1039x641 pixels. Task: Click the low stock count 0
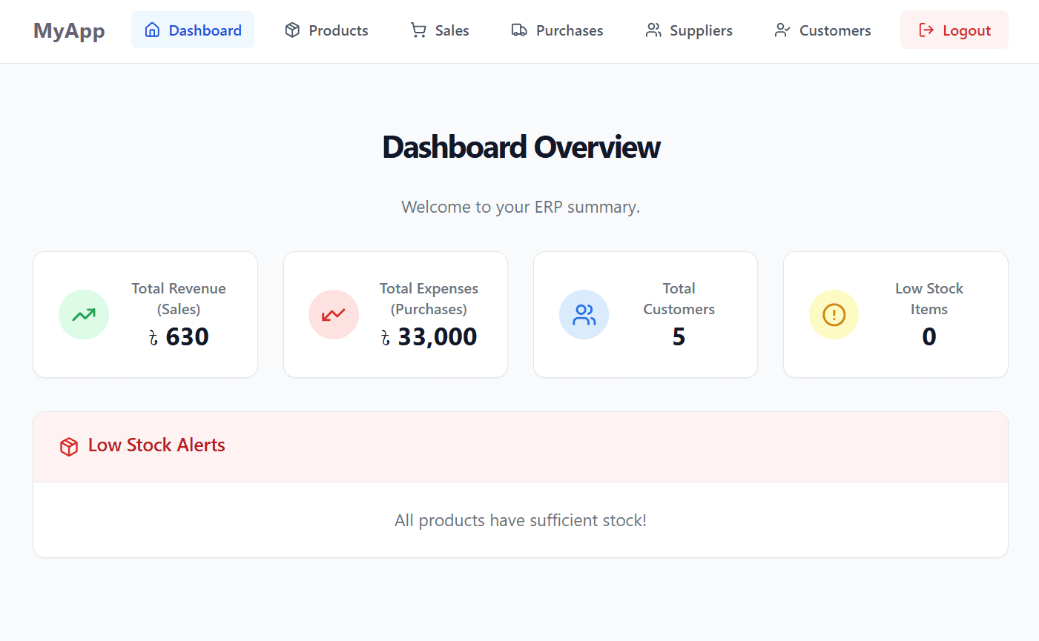(x=929, y=337)
